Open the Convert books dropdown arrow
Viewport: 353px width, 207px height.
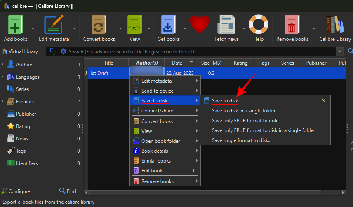pos(120,28)
